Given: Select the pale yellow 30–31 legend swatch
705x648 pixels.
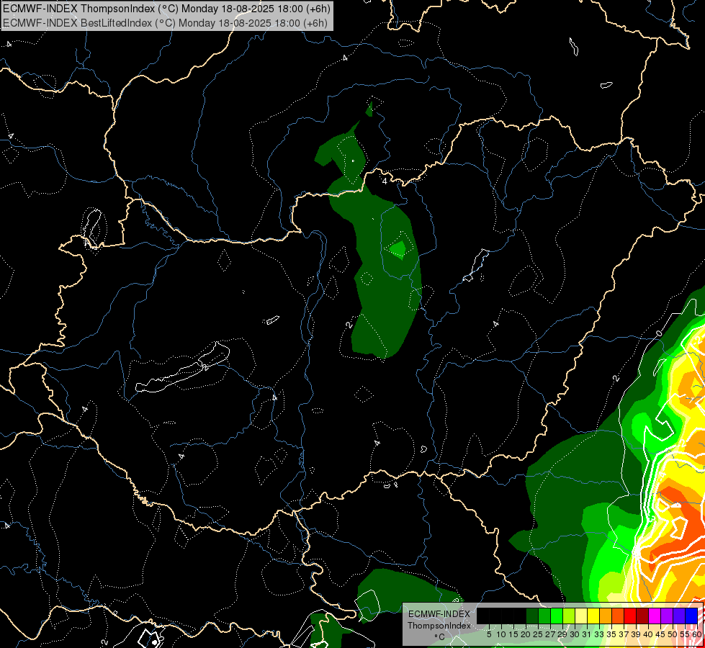Looking at the screenshot, I should pos(581,616).
